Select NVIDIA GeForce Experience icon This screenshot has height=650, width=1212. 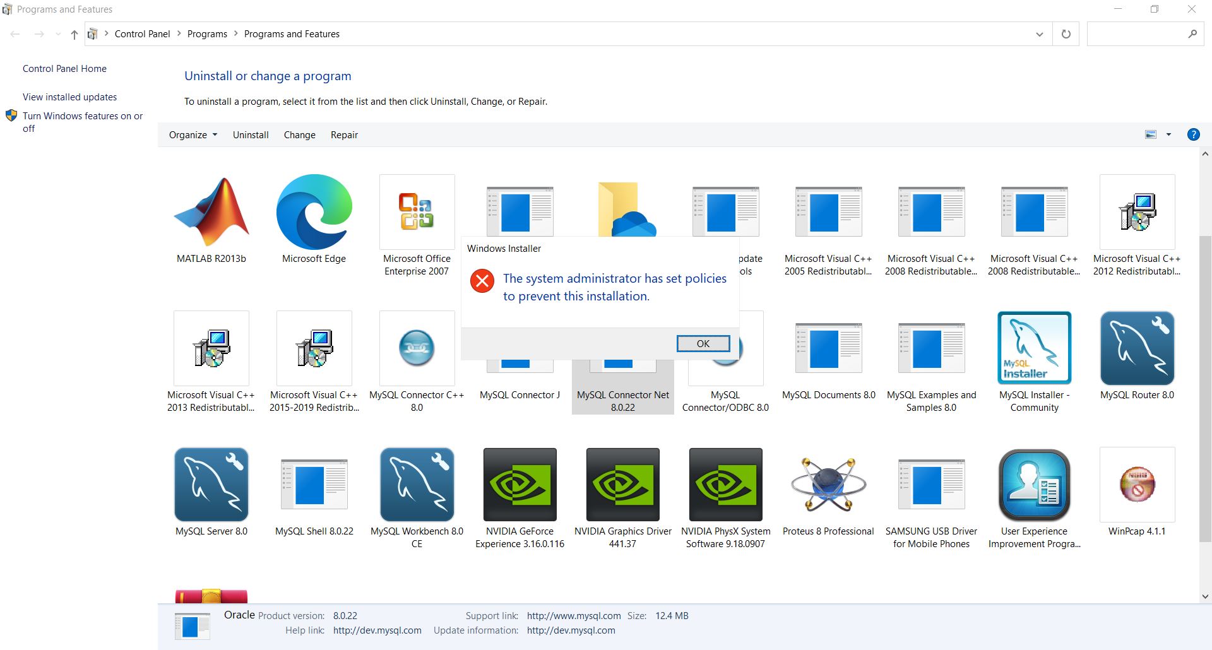coord(520,485)
